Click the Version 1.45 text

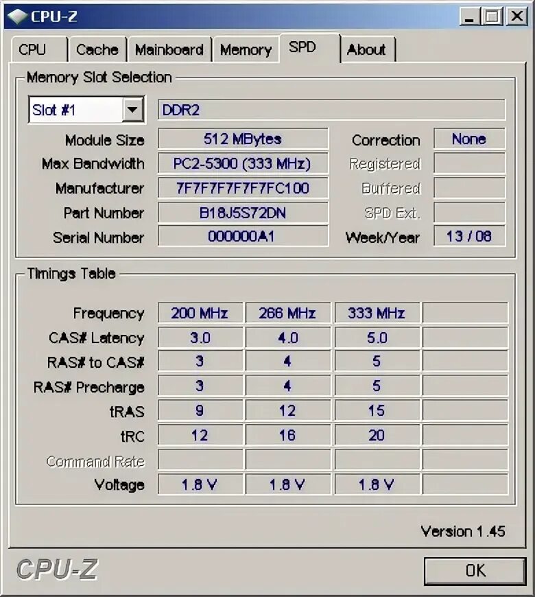click(463, 531)
